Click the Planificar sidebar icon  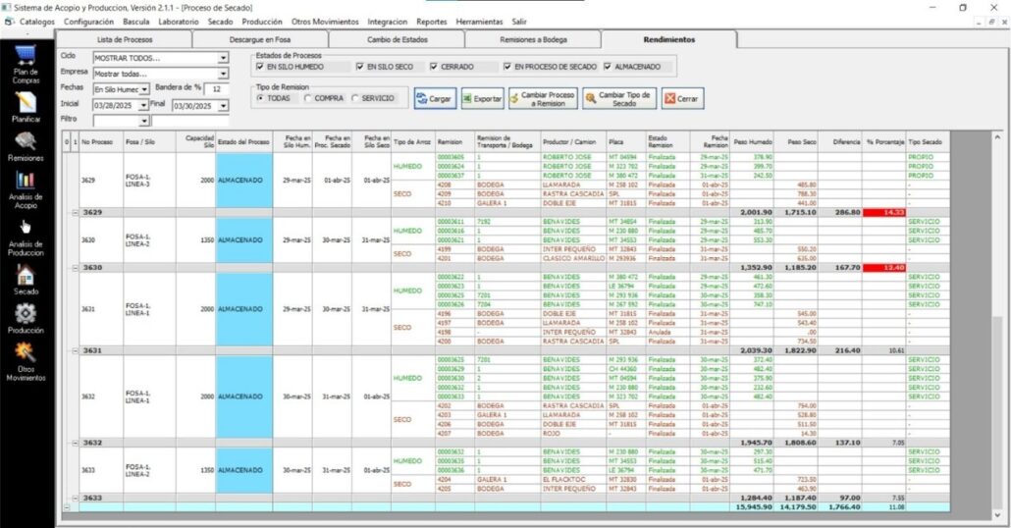[26, 102]
